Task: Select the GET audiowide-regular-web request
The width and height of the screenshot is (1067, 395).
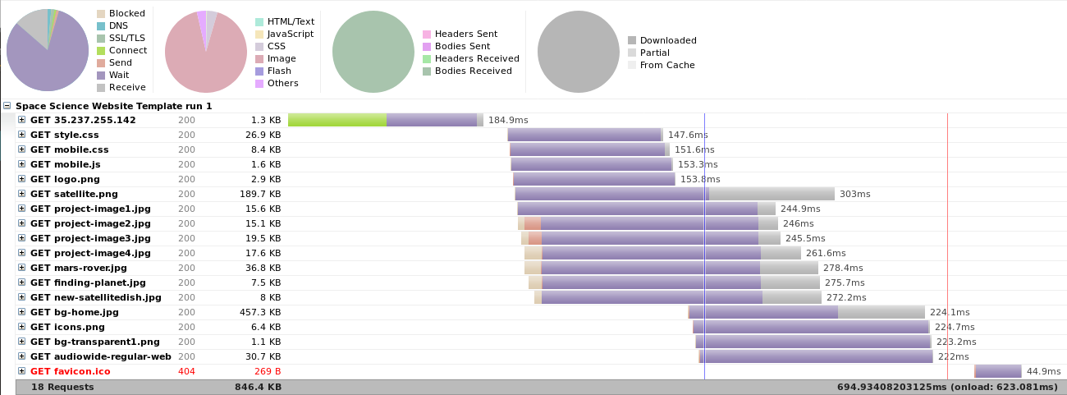Action: (100, 356)
